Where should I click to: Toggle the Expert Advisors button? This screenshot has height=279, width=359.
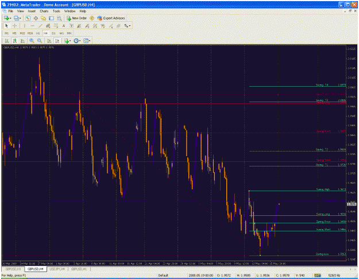pyautogui.click(x=111, y=18)
